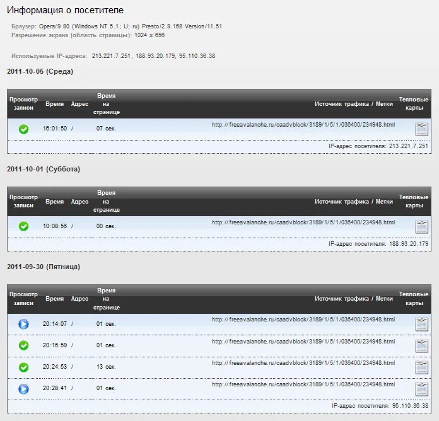Open the freeavalanche.ru source link in 10:08:56 row
The width and height of the screenshot is (439, 421).
coord(303,222)
